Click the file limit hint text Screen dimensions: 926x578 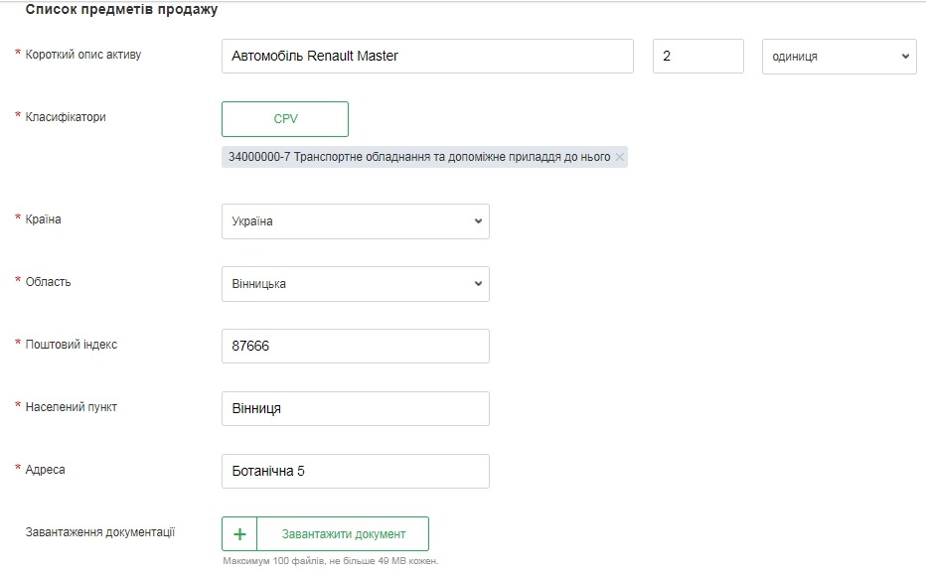pyautogui.click(x=330, y=561)
